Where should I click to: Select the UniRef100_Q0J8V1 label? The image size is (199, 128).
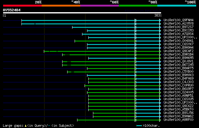(178, 62)
